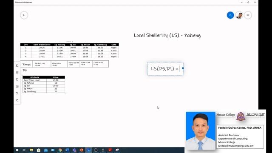Viewport: 272px width, 153px height.
Task: Click the Attribute header in D5 table
Action: coord(35,77)
